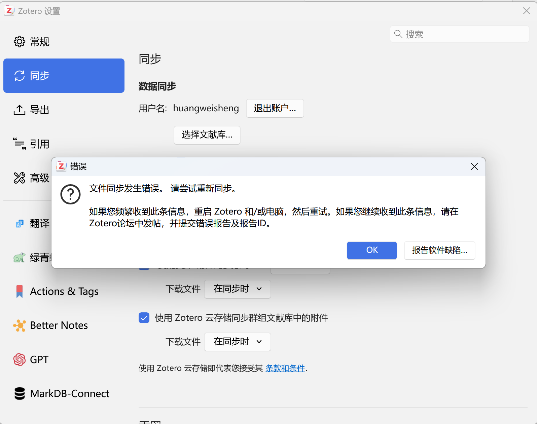Expand group library 下载文件 在同步时 dropdown
Screen dimensions: 537x424
tap(238, 342)
